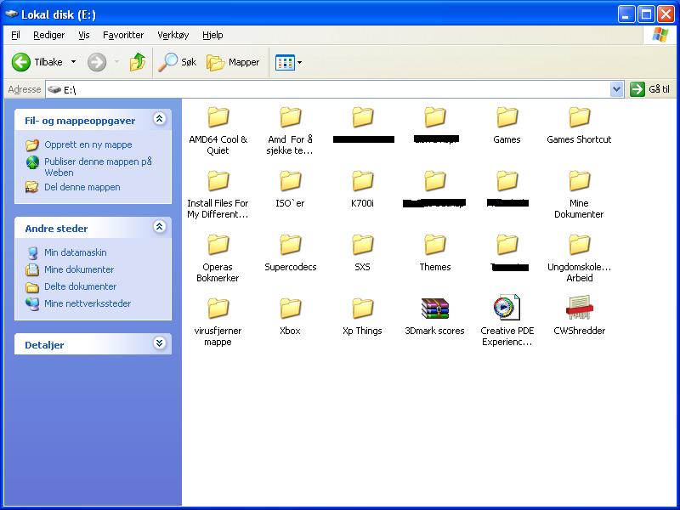Collapse the Fil- og mappeoppgaver panel
The height and width of the screenshot is (510, 680).
[x=159, y=120]
